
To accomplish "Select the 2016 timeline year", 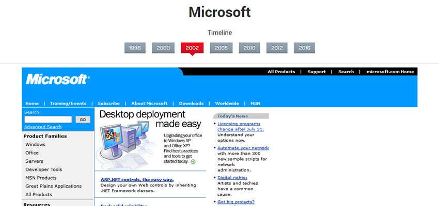I will pos(304,48).
